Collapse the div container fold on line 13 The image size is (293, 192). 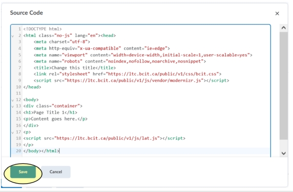13,106
